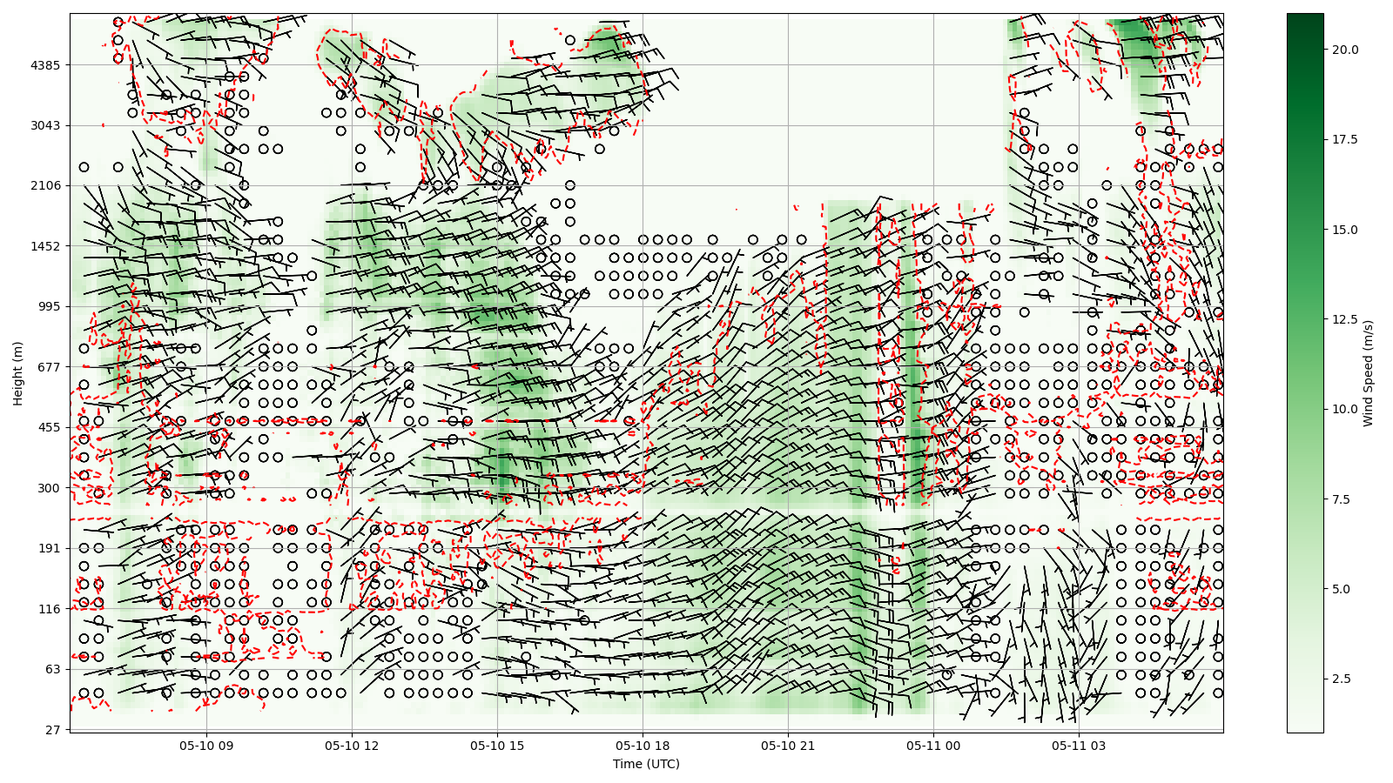
Task: Select the Height (m) axis label
Action: [x=17, y=373]
